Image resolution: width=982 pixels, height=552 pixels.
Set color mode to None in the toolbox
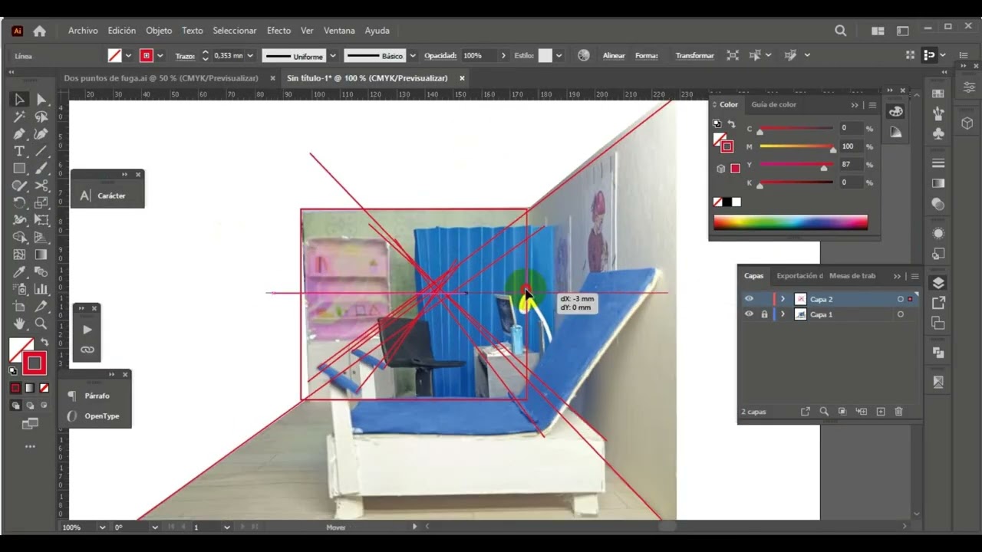[44, 388]
